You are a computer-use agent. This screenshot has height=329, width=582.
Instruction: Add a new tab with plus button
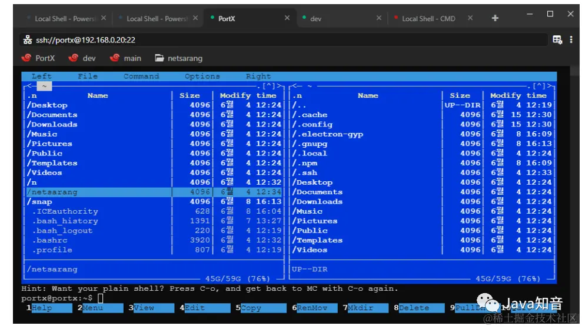tap(495, 18)
